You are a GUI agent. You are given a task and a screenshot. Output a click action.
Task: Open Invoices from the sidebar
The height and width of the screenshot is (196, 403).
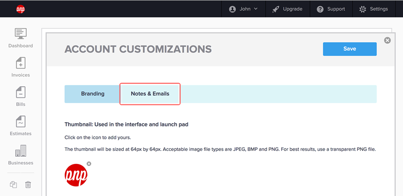[x=20, y=67]
